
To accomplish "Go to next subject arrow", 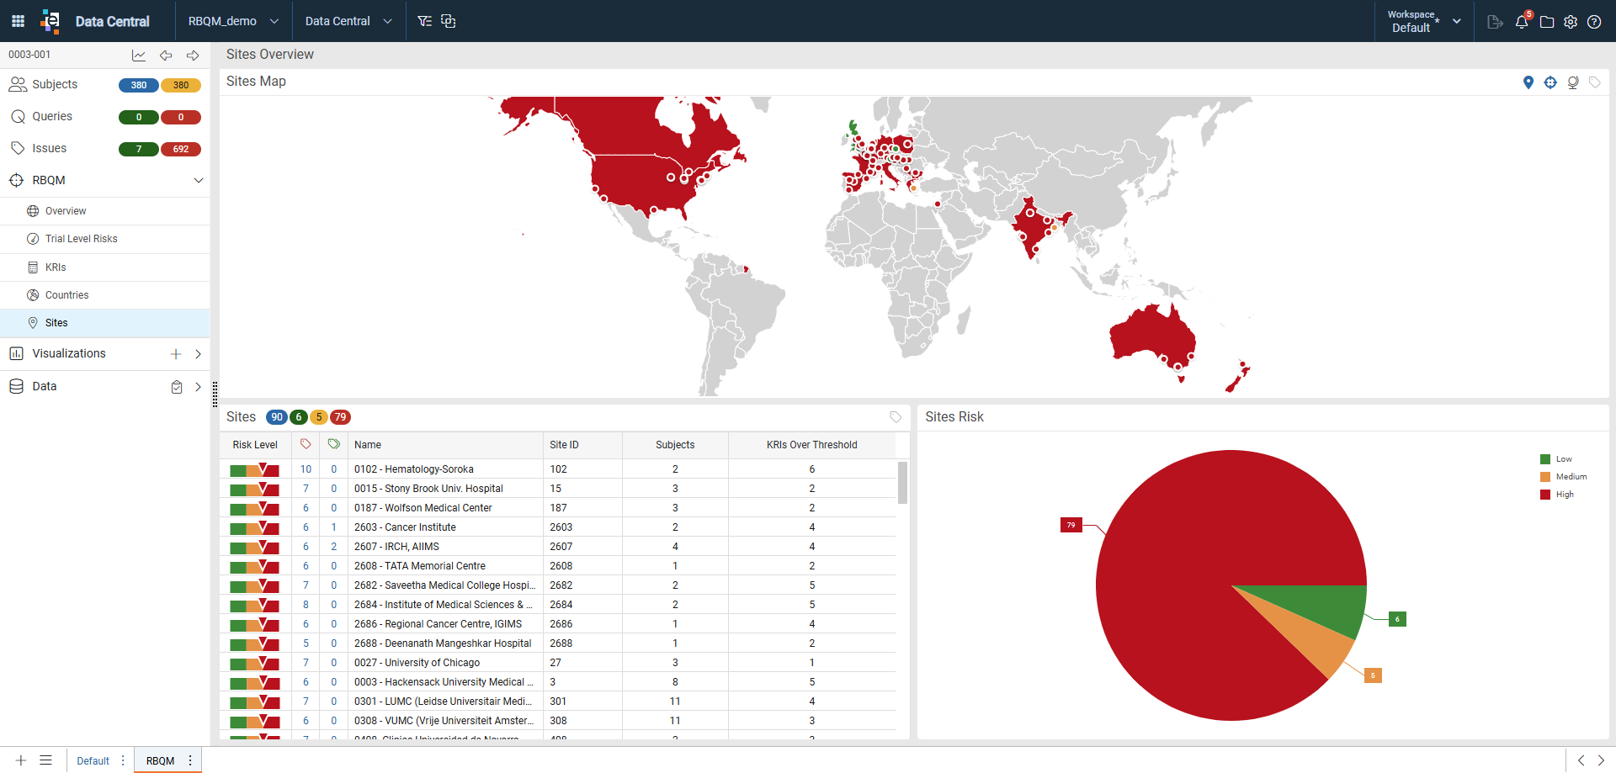I will 193,56.
